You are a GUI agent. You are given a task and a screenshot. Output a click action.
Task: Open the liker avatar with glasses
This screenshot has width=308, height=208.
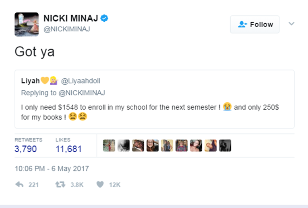(x=153, y=145)
